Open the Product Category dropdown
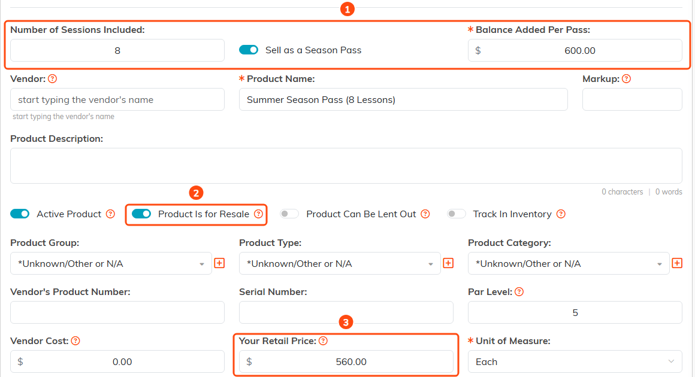This screenshot has width=695, height=377. 569,264
